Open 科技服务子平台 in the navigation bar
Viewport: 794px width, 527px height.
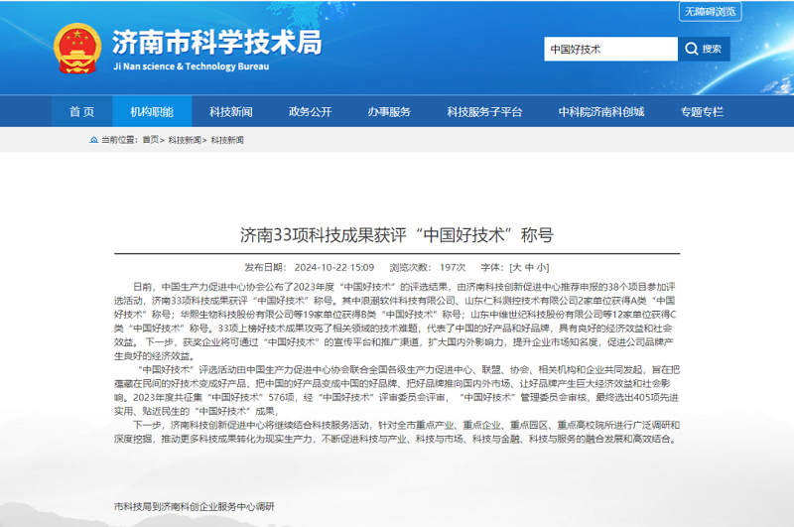tap(483, 111)
